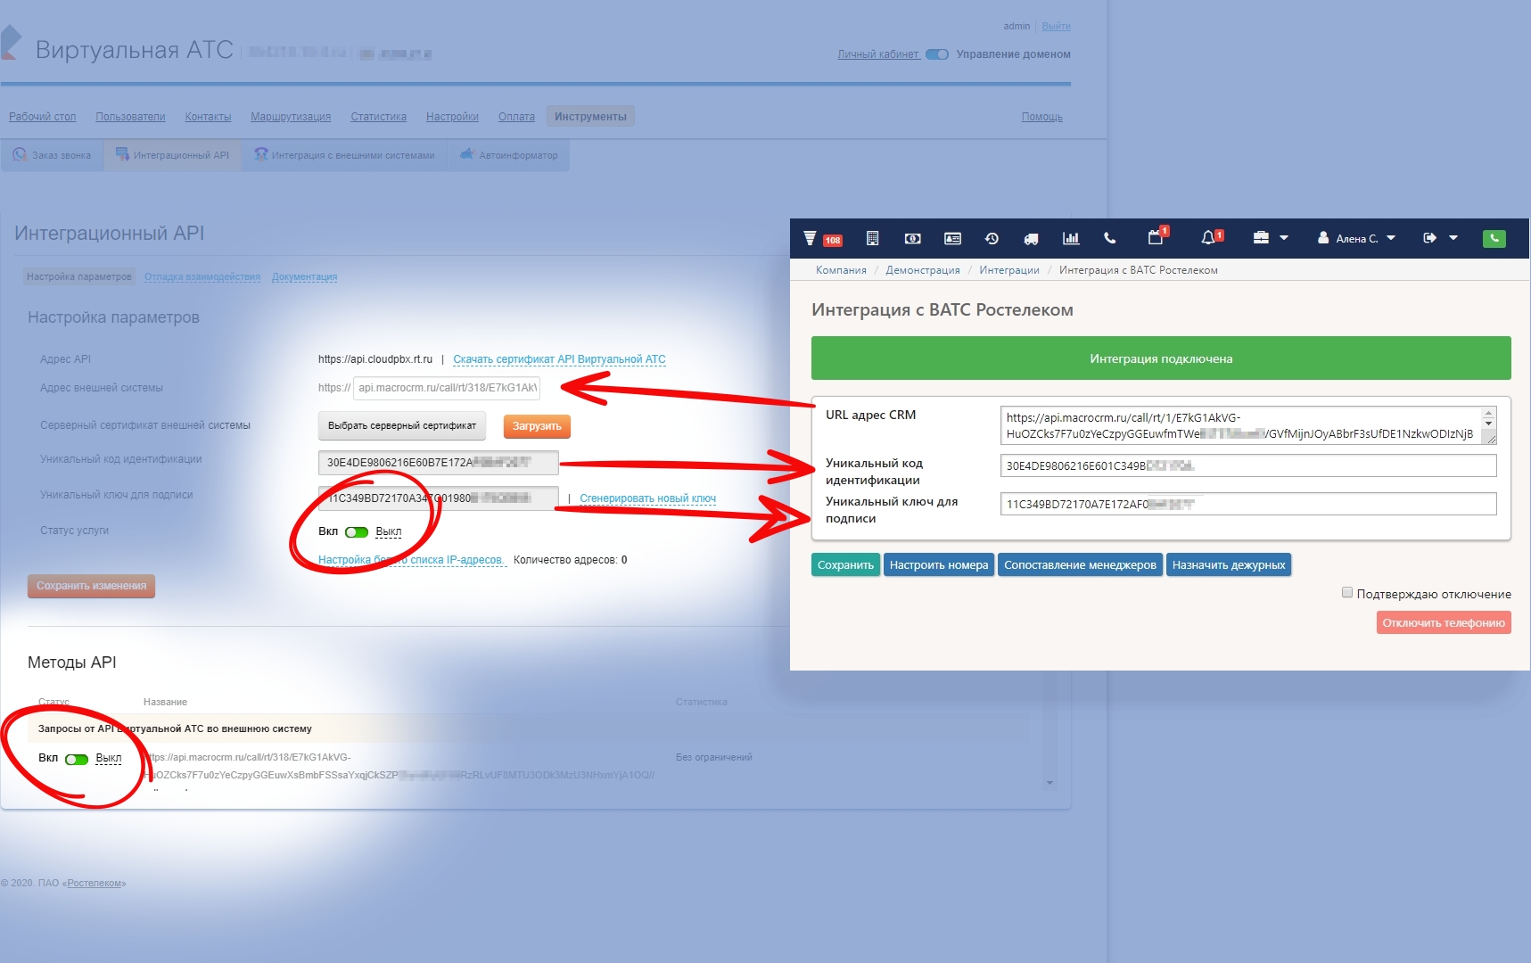Click the building icon in the CRM toolbar
The width and height of the screenshot is (1531, 963).
872,238
